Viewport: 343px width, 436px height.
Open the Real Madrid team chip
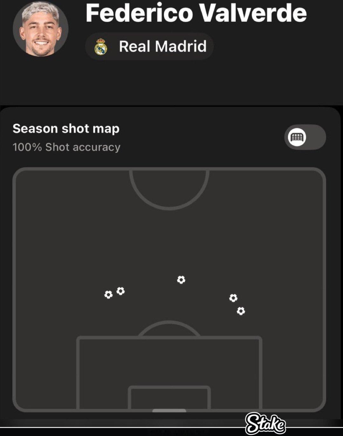[x=149, y=46]
